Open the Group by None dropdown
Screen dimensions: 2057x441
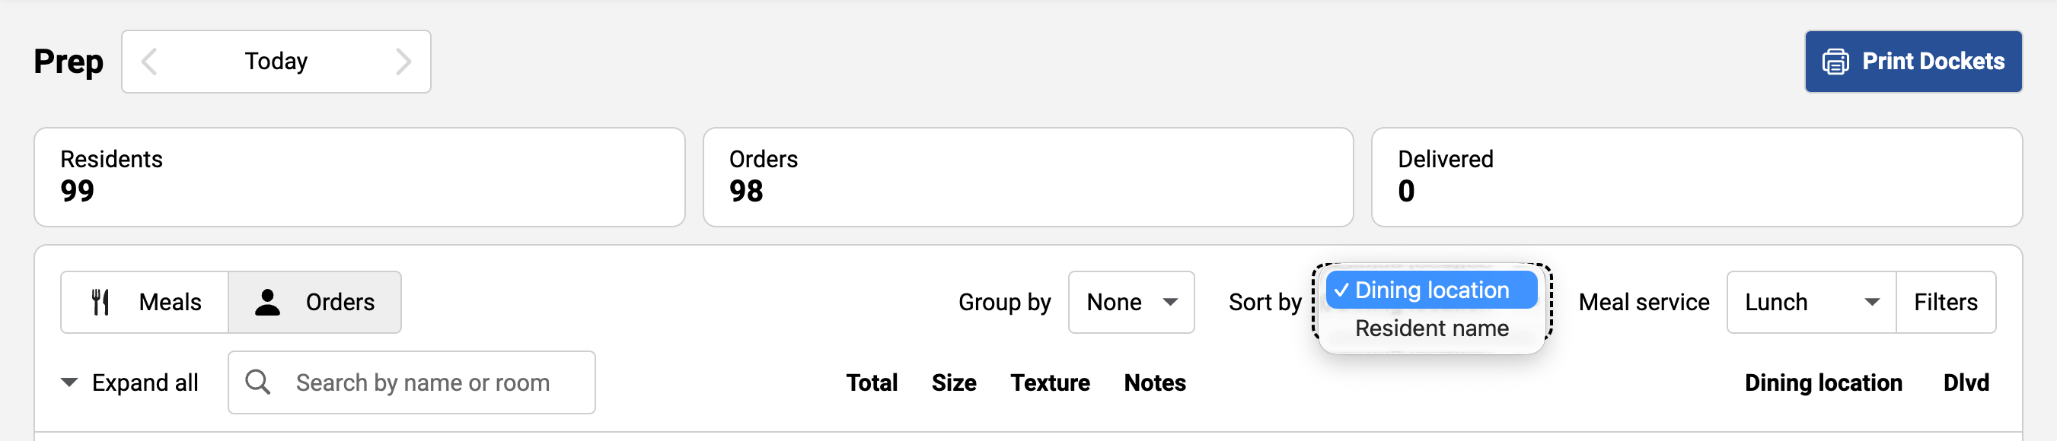(x=1131, y=303)
